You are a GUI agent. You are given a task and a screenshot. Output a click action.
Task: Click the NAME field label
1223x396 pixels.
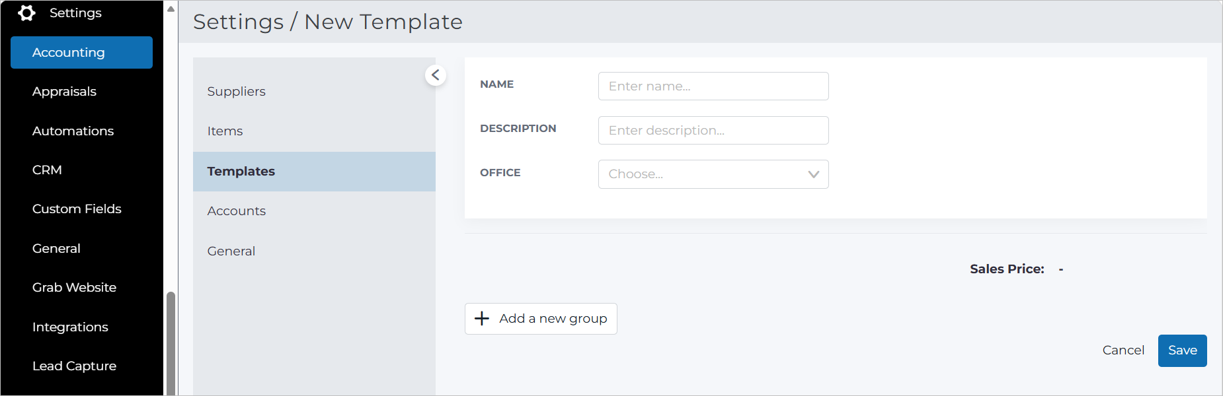point(496,84)
